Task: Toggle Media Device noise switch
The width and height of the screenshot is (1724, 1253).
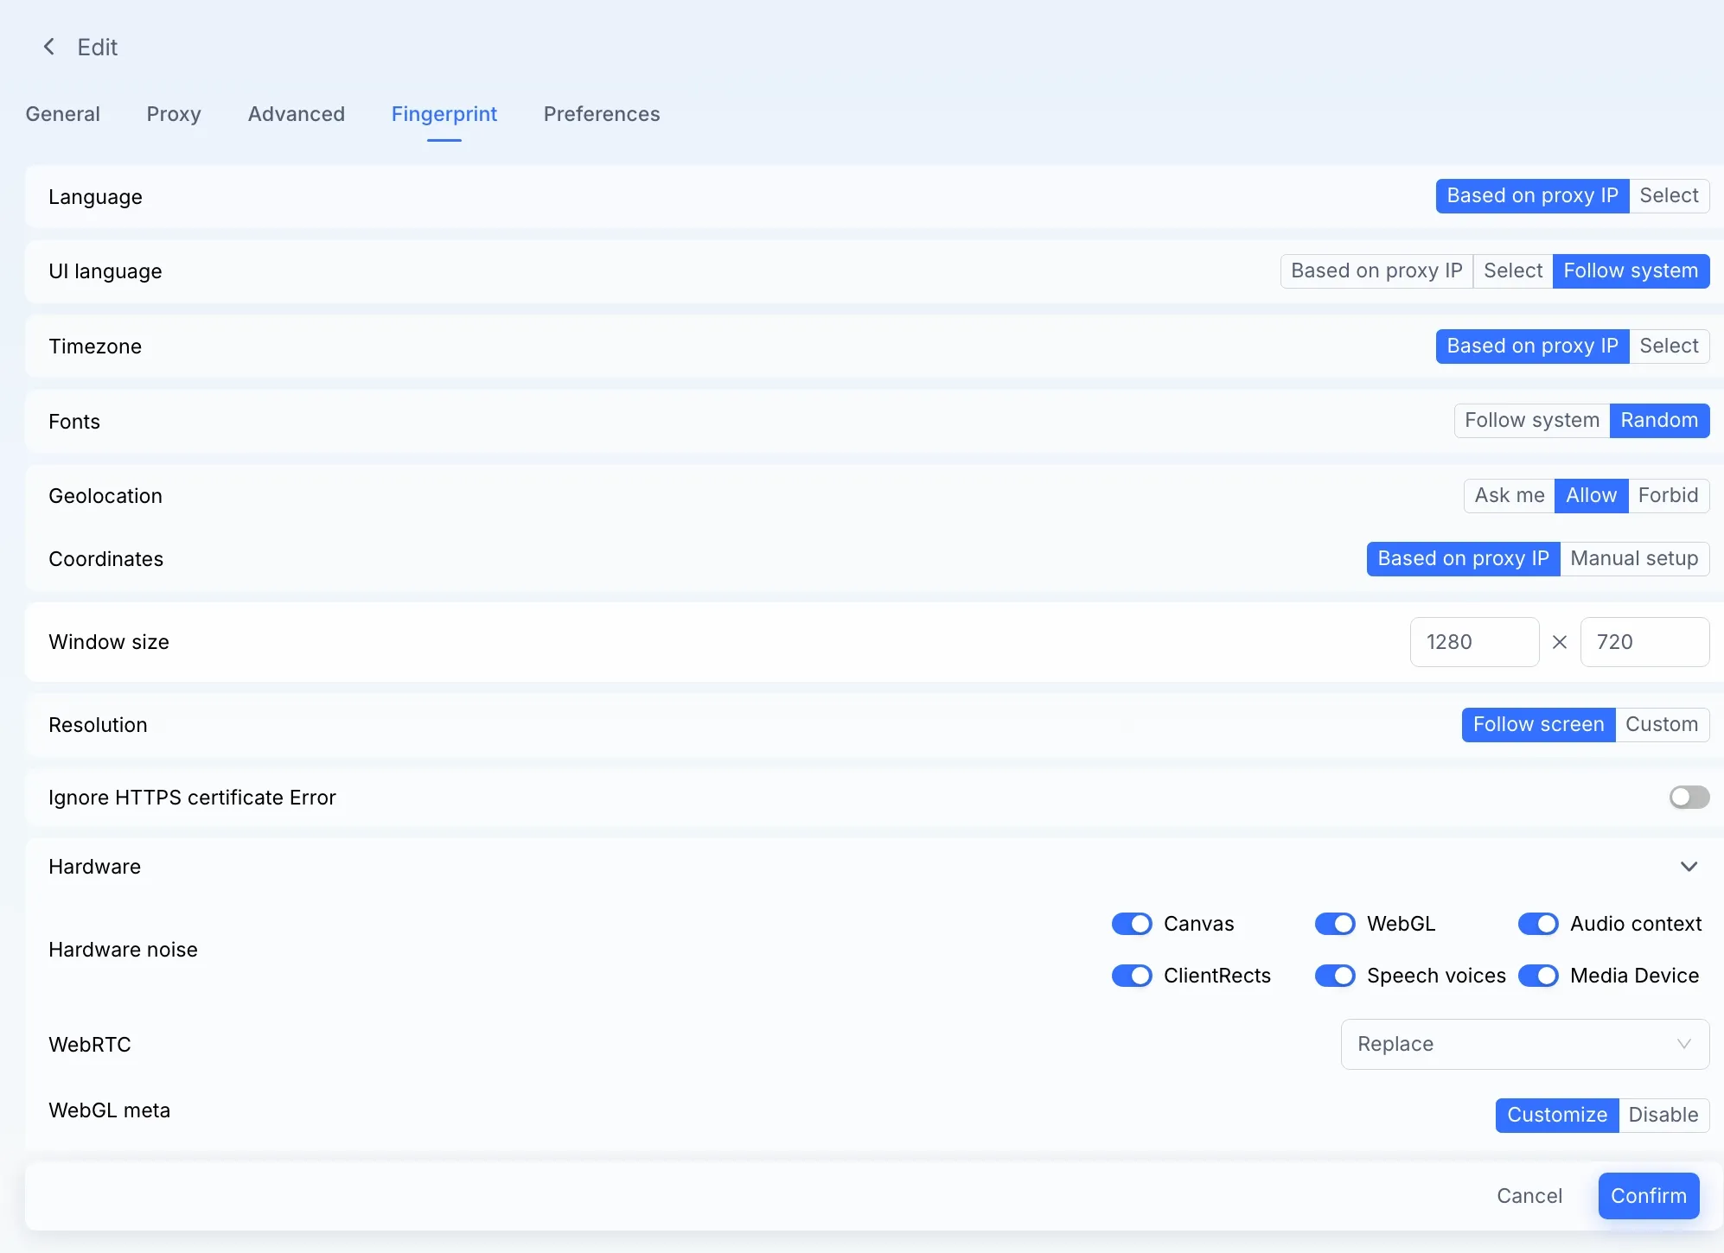Action: point(1538,976)
